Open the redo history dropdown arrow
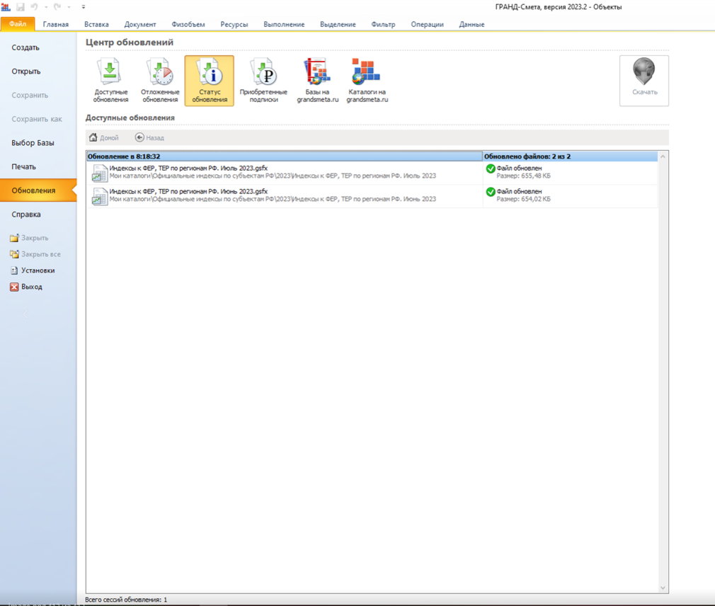Viewport: 715px width, 606px height. tap(69, 7)
